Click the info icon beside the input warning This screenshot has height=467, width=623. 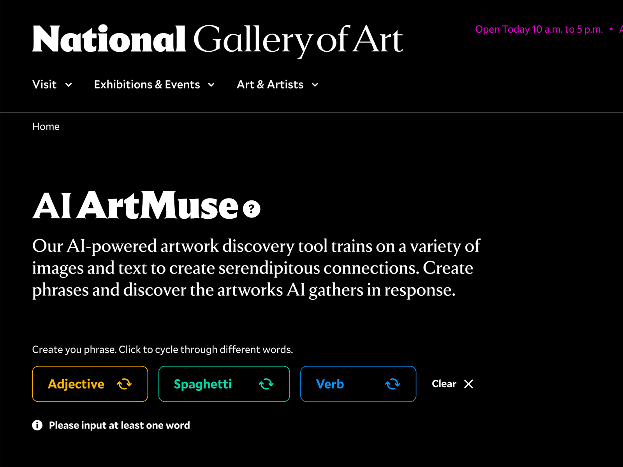coord(37,425)
